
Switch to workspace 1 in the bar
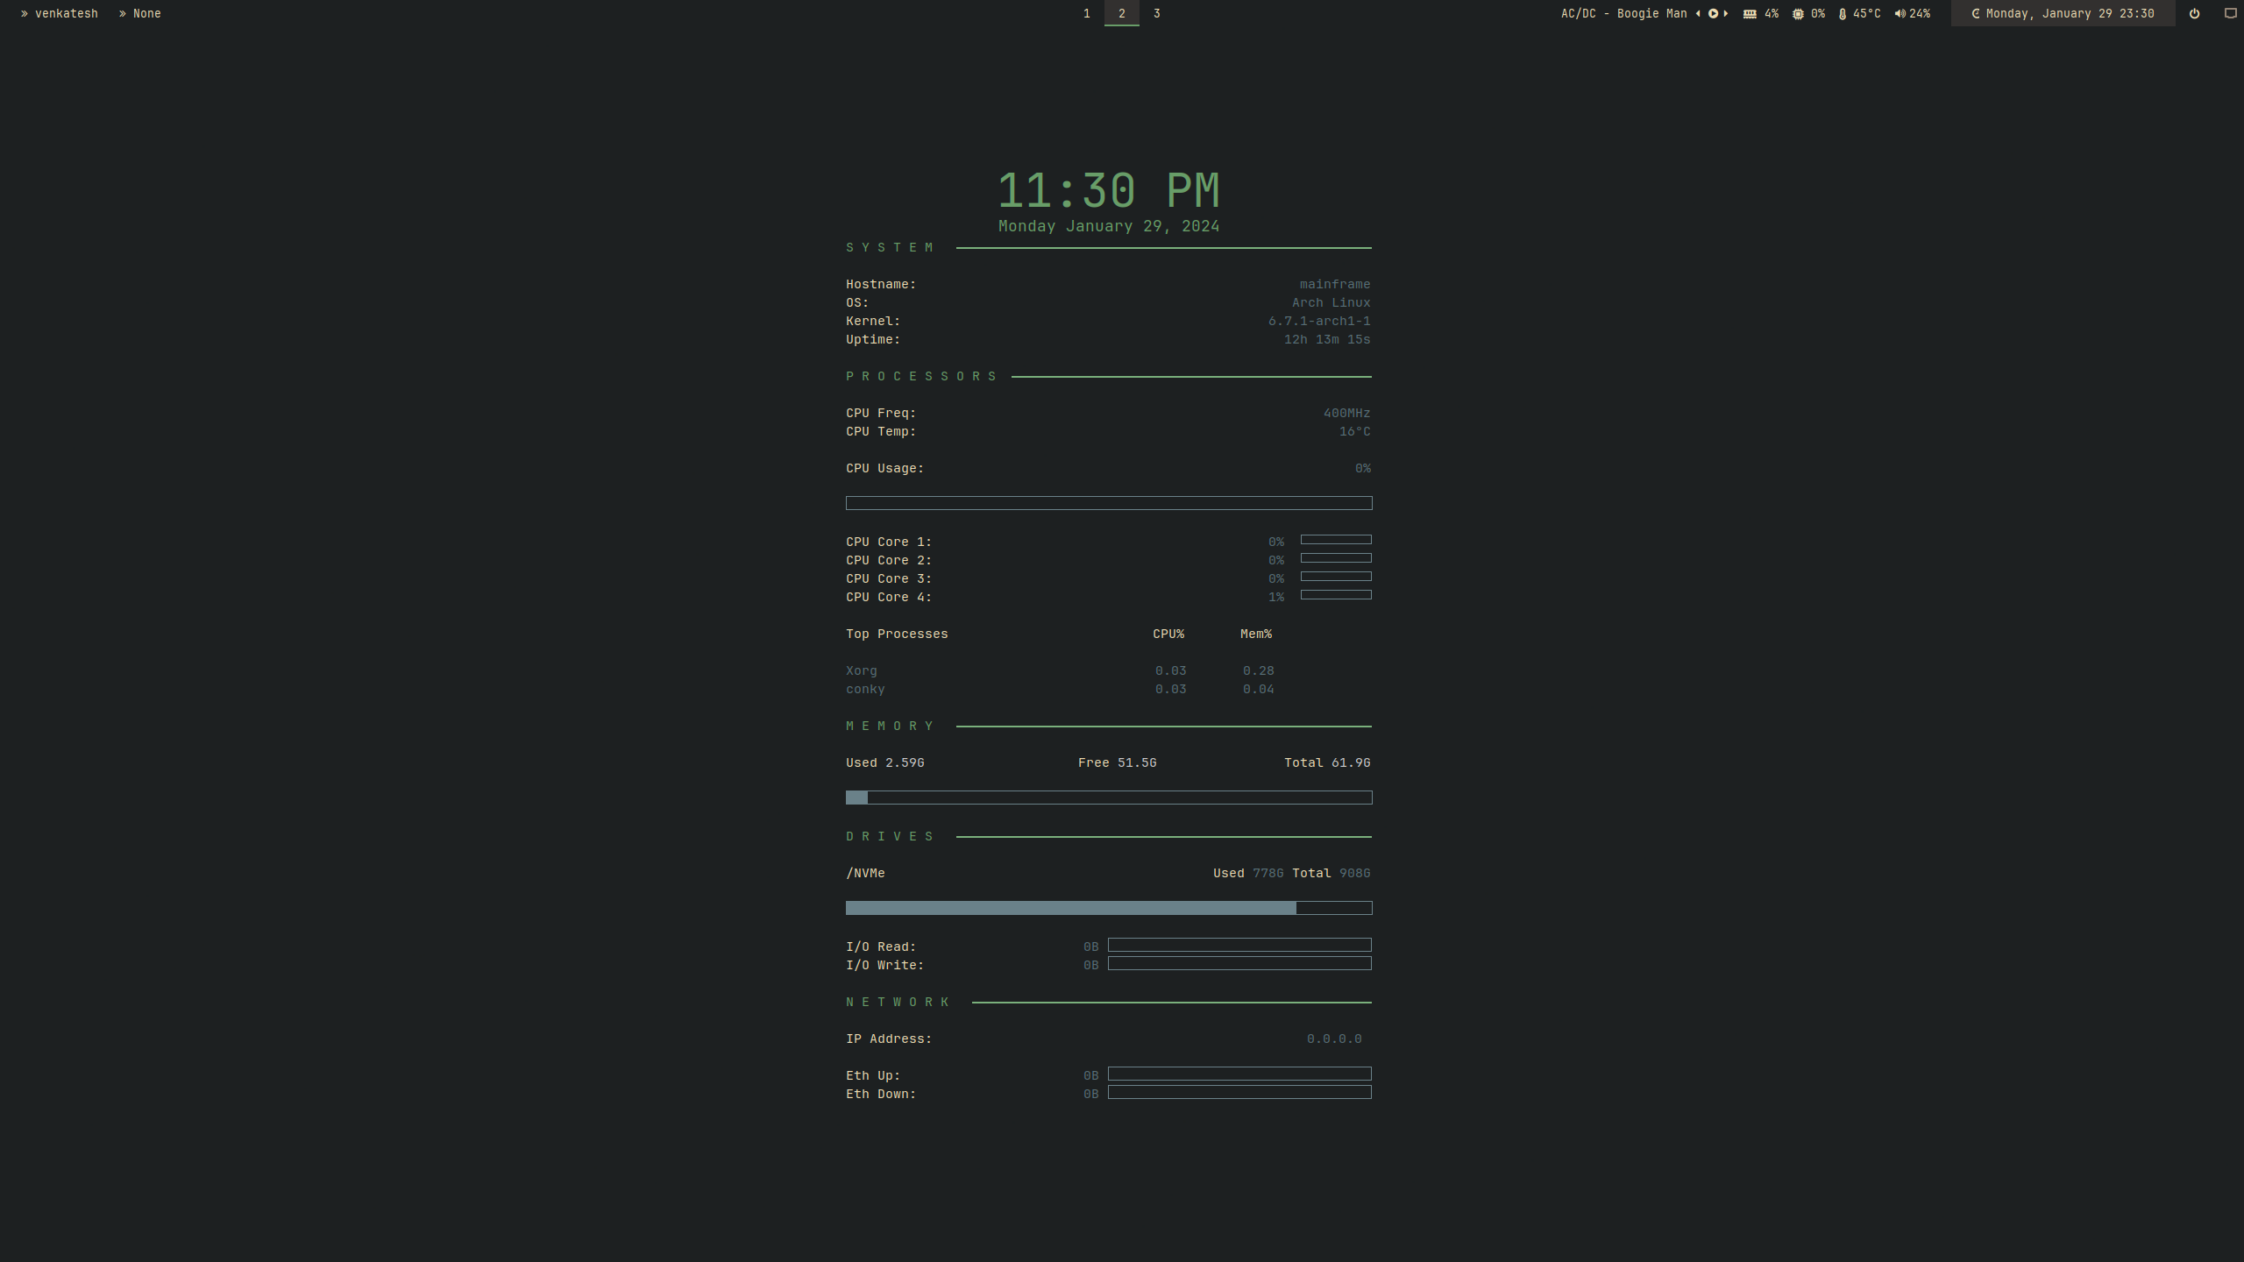[1086, 13]
